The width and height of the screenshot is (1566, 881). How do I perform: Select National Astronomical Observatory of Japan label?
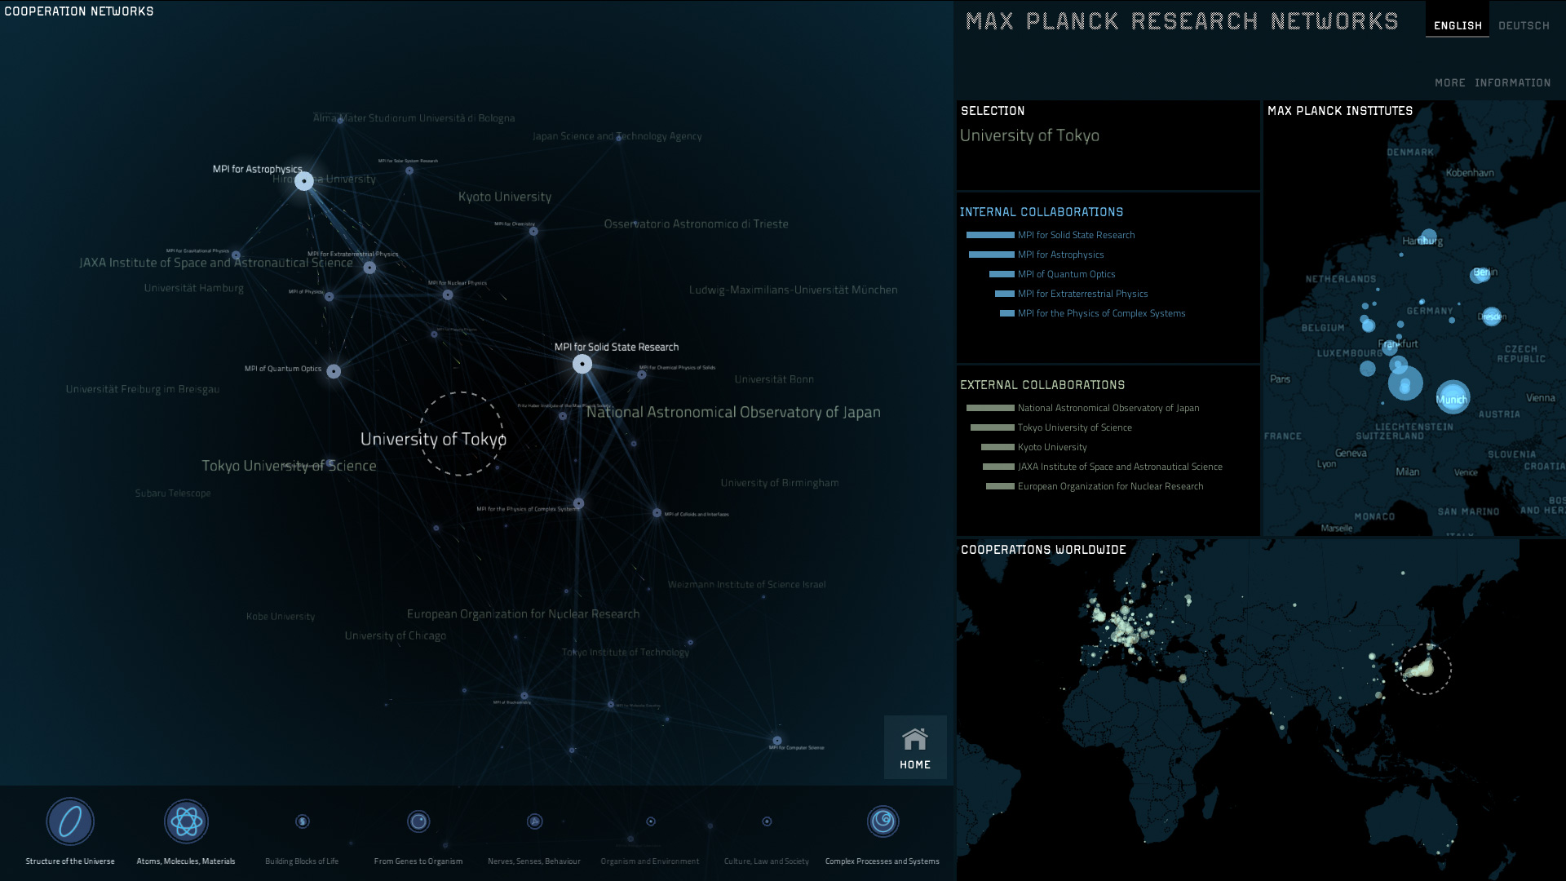(x=733, y=412)
